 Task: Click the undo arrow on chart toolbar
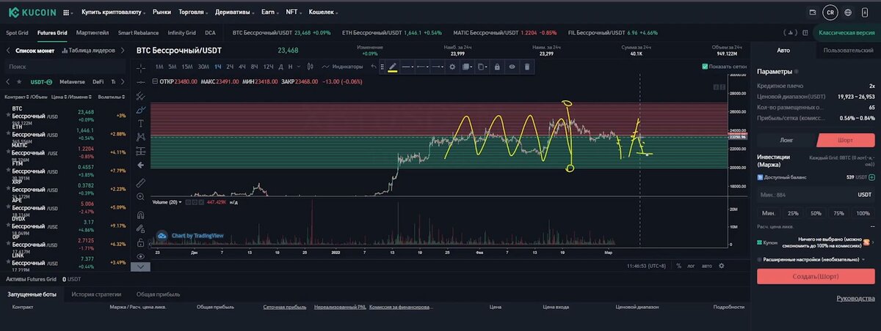coord(374,67)
